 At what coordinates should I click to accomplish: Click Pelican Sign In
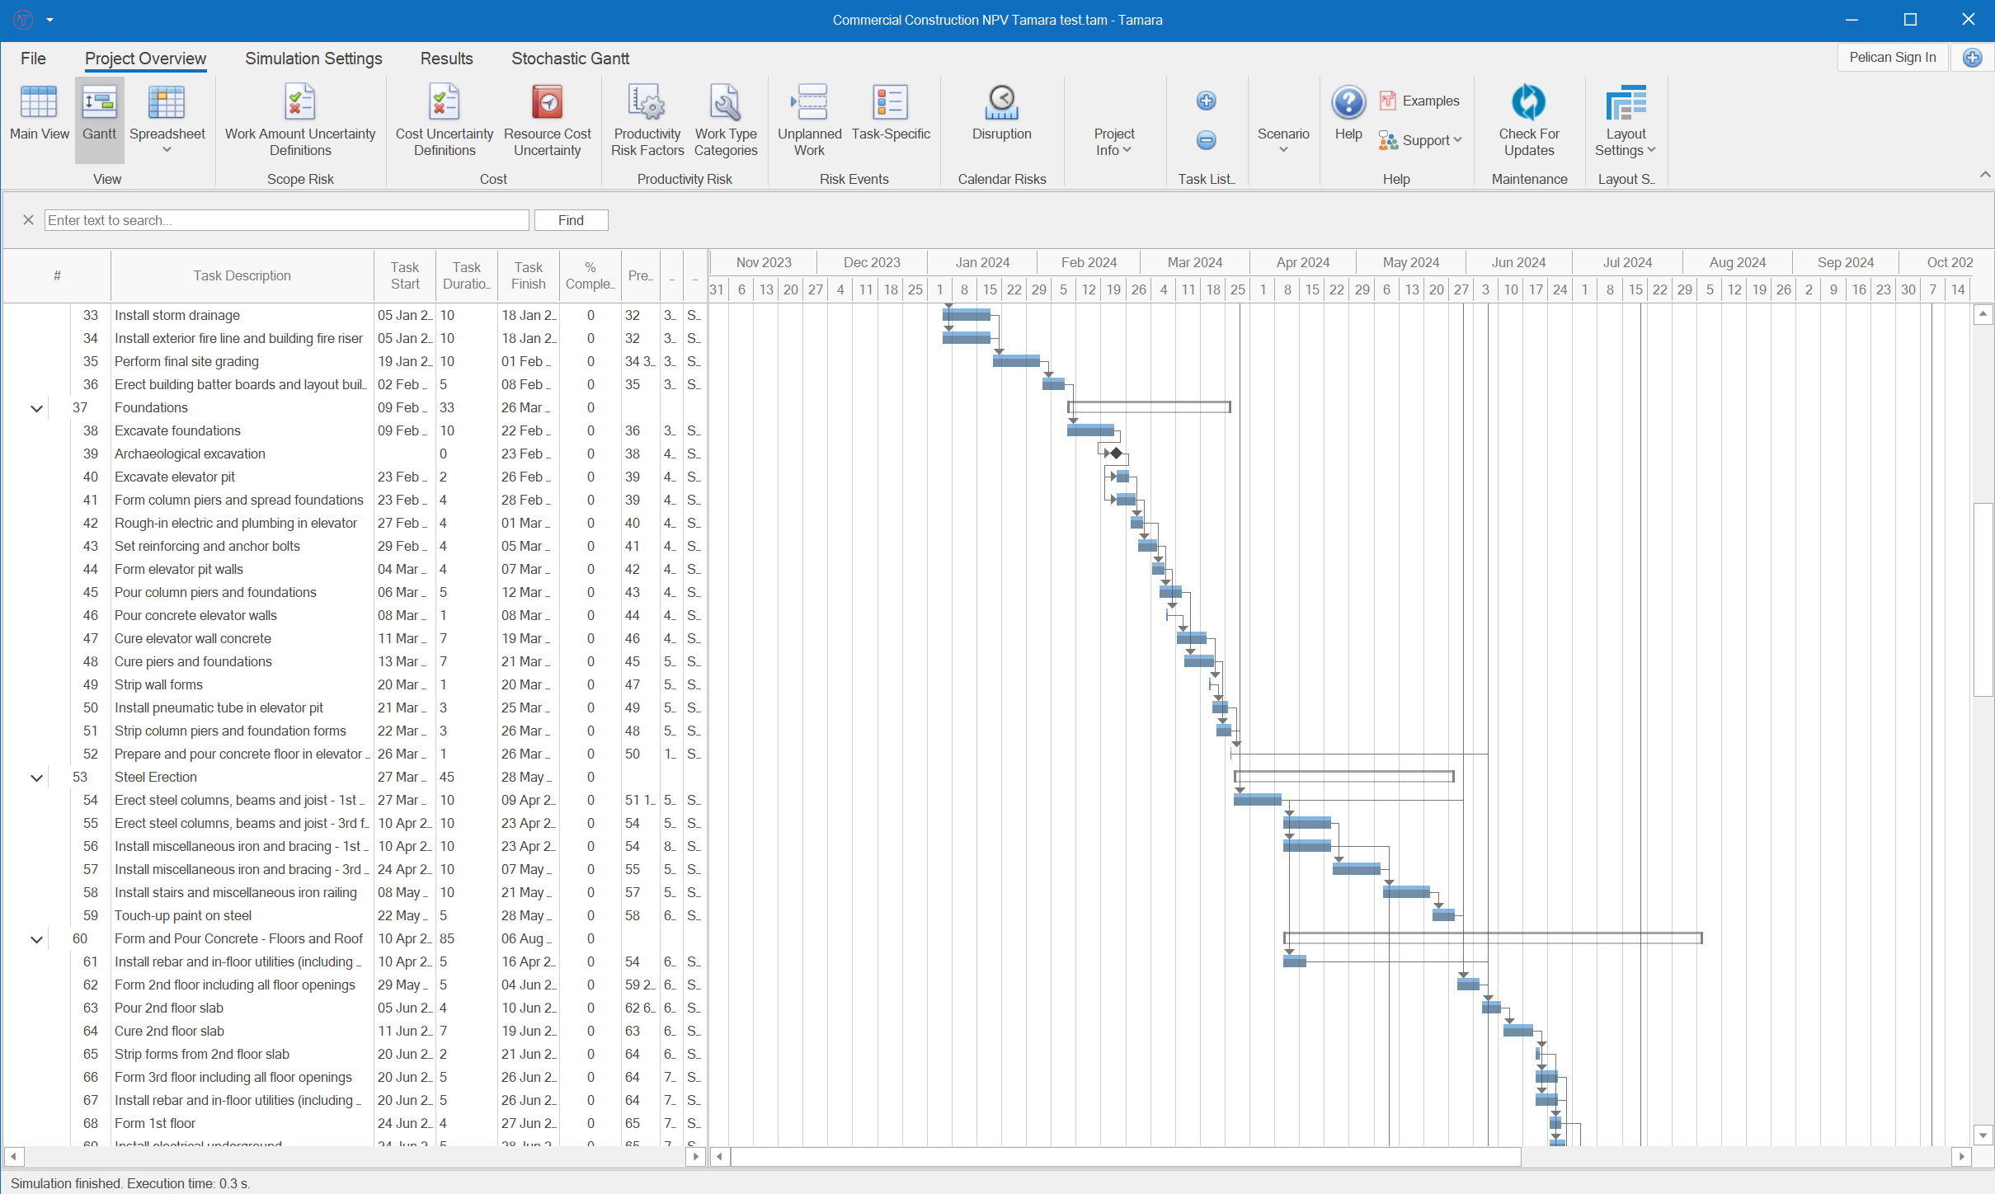1893,57
